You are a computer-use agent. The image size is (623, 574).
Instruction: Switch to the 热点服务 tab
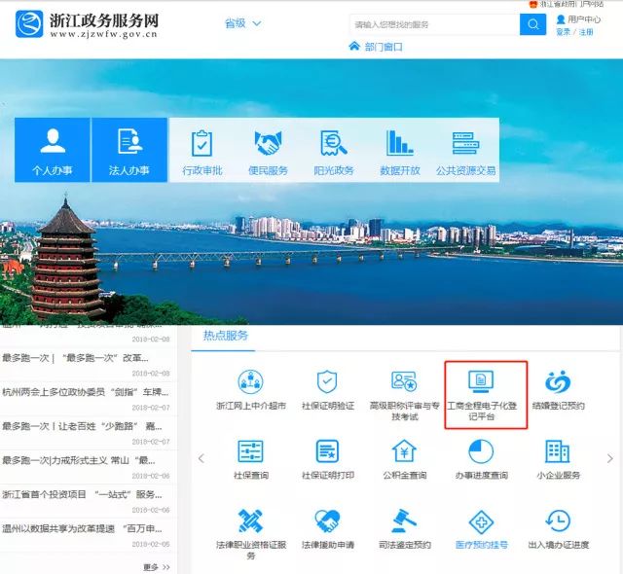click(225, 336)
